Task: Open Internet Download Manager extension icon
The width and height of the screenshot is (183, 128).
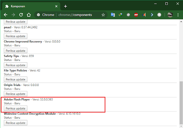Action: point(121,15)
